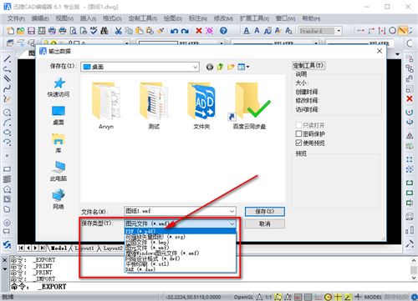Click the Copy icon in toolbar

click(x=129, y=31)
